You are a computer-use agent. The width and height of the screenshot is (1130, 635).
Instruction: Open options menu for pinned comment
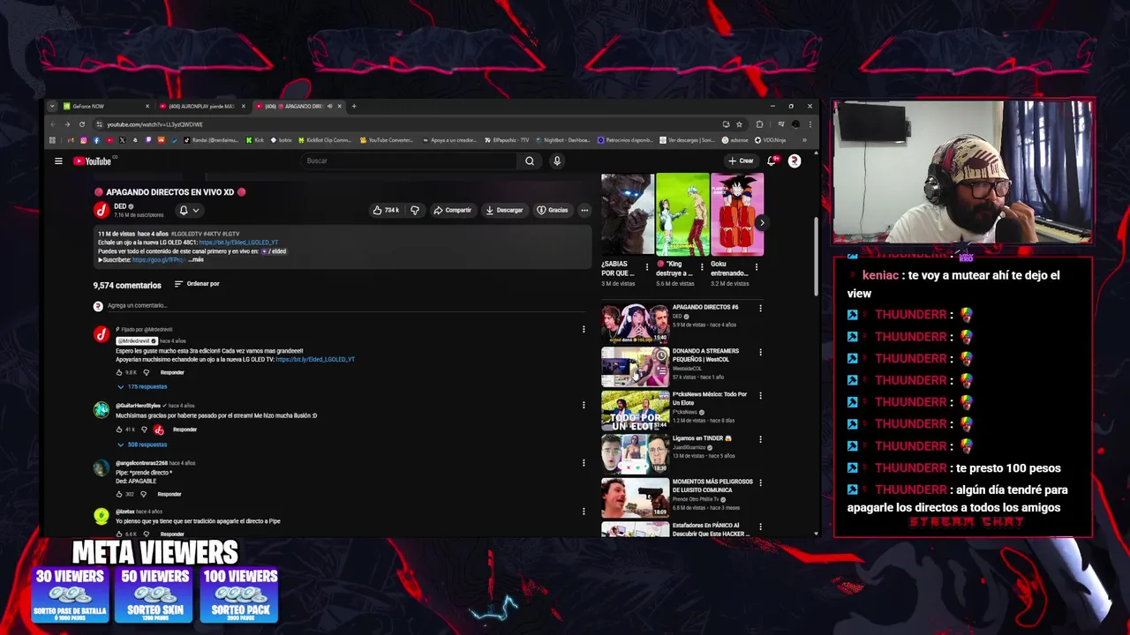(x=584, y=330)
